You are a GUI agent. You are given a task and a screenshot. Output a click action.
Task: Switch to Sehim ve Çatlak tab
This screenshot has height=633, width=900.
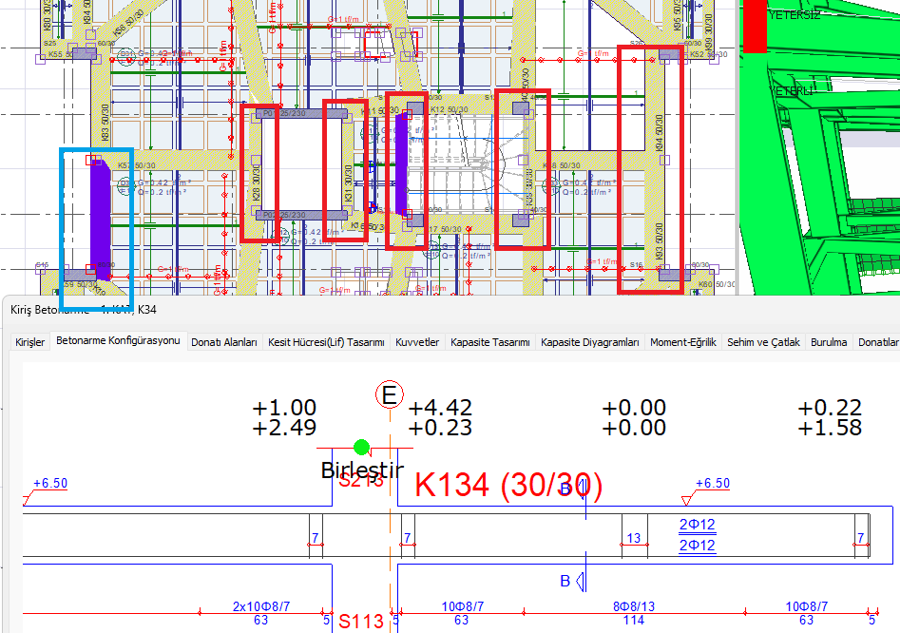click(763, 342)
